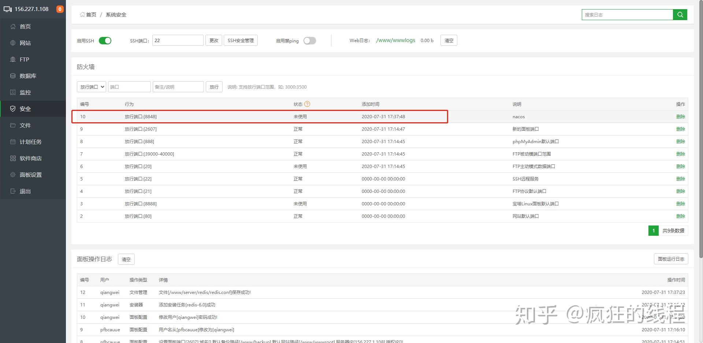This screenshot has width=703, height=343.
Task: Delete the nacos port 8848 rule
Action: (680, 116)
